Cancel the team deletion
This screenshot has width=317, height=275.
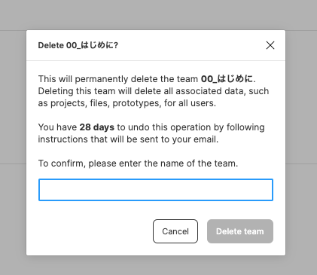(175, 231)
